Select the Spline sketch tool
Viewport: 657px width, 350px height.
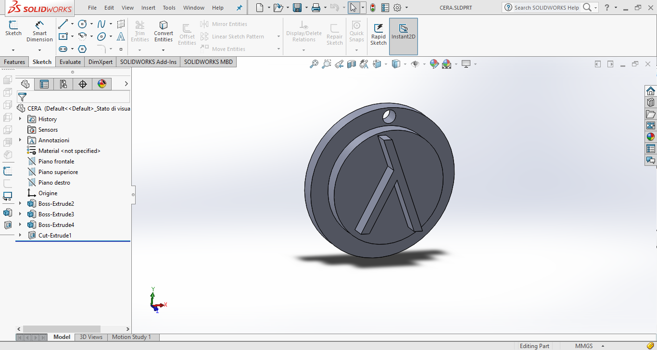click(101, 24)
